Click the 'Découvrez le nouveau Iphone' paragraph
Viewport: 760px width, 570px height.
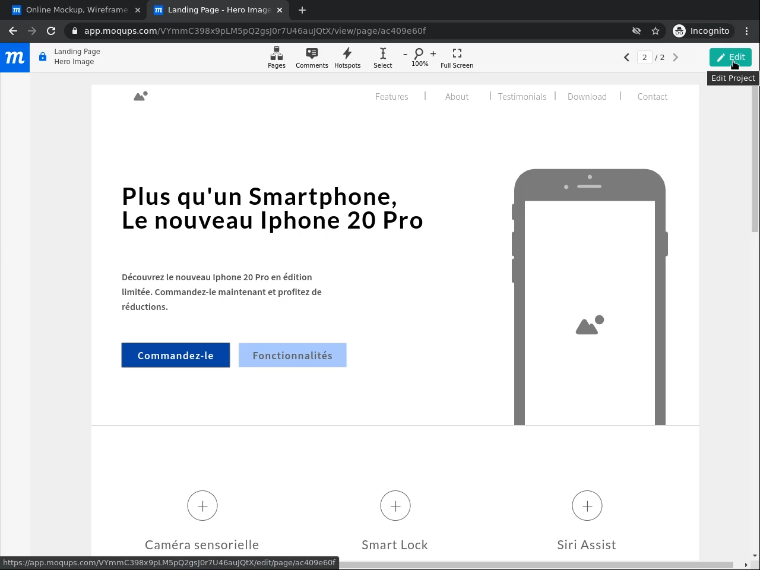coord(222,292)
